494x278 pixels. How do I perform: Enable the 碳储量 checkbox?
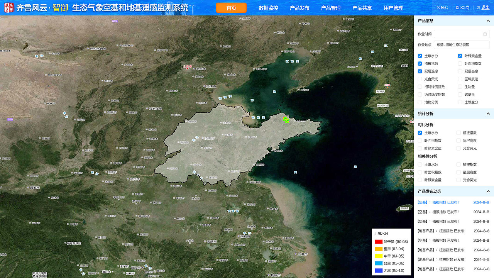460,95
